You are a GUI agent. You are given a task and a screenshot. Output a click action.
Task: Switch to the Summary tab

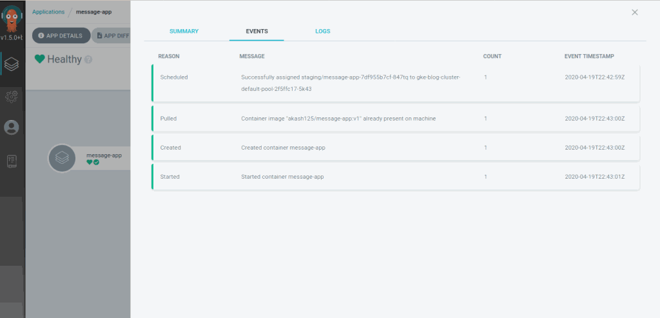(184, 31)
